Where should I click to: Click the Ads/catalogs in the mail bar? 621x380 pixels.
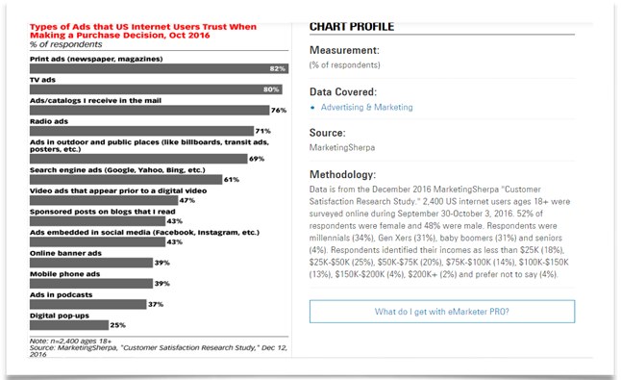[150, 111]
